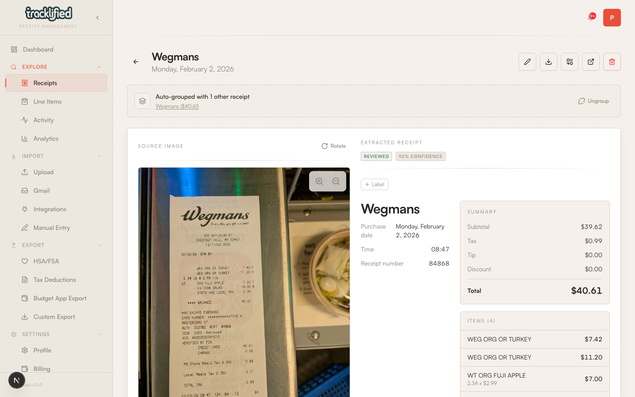Open the Upload page
The width and height of the screenshot is (635, 397).
[56, 172]
